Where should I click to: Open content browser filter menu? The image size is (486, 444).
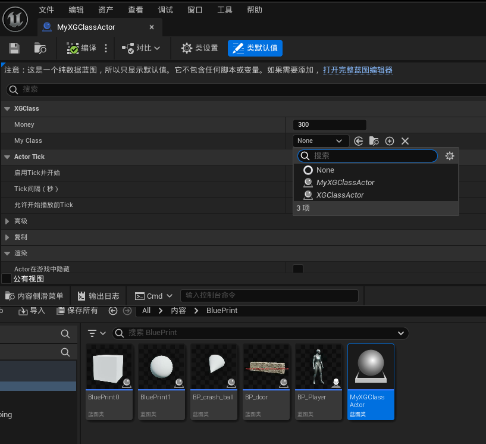pos(97,333)
